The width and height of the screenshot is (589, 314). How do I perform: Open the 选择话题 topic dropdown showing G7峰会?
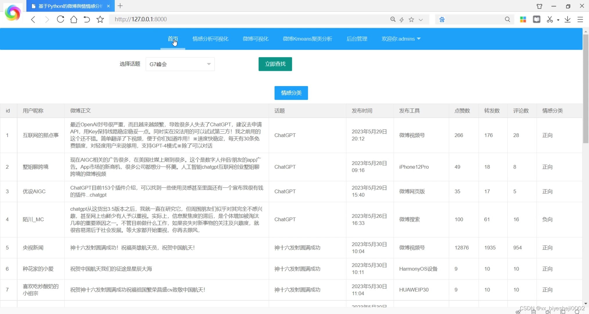(x=180, y=64)
